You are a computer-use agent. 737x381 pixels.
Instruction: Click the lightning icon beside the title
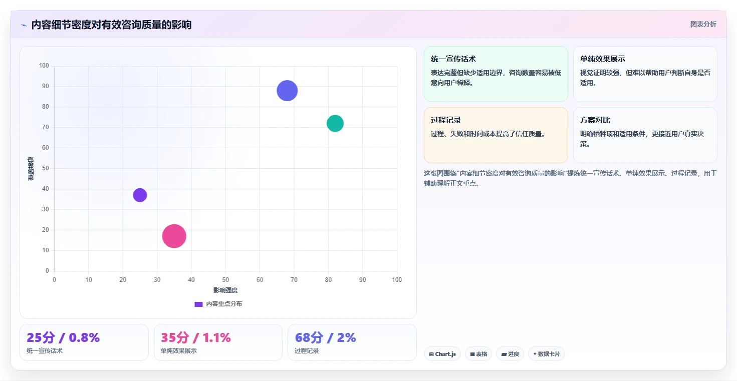pyautogui.click(x=24, y=25)
